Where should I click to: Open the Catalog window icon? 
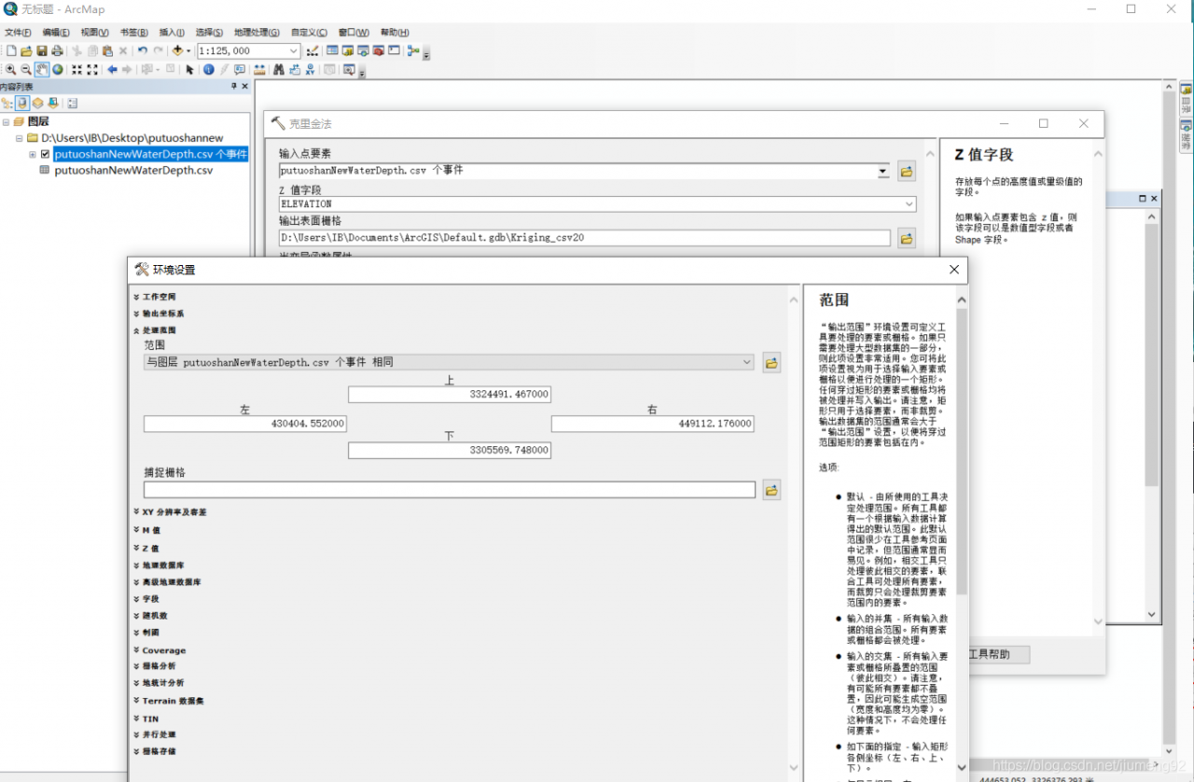pos(348,50)
